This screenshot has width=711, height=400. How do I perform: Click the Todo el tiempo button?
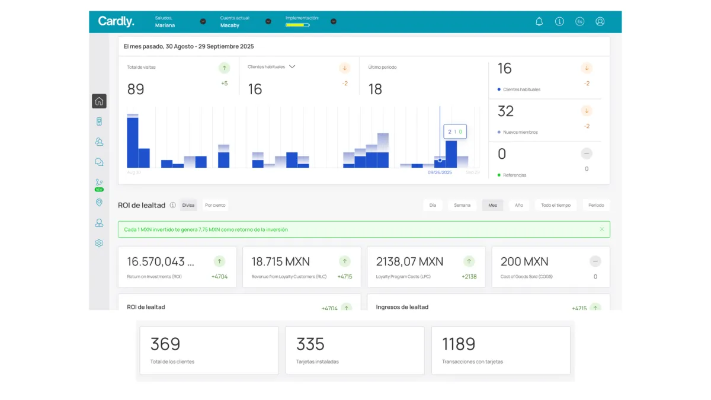click(x=555, y=205)
